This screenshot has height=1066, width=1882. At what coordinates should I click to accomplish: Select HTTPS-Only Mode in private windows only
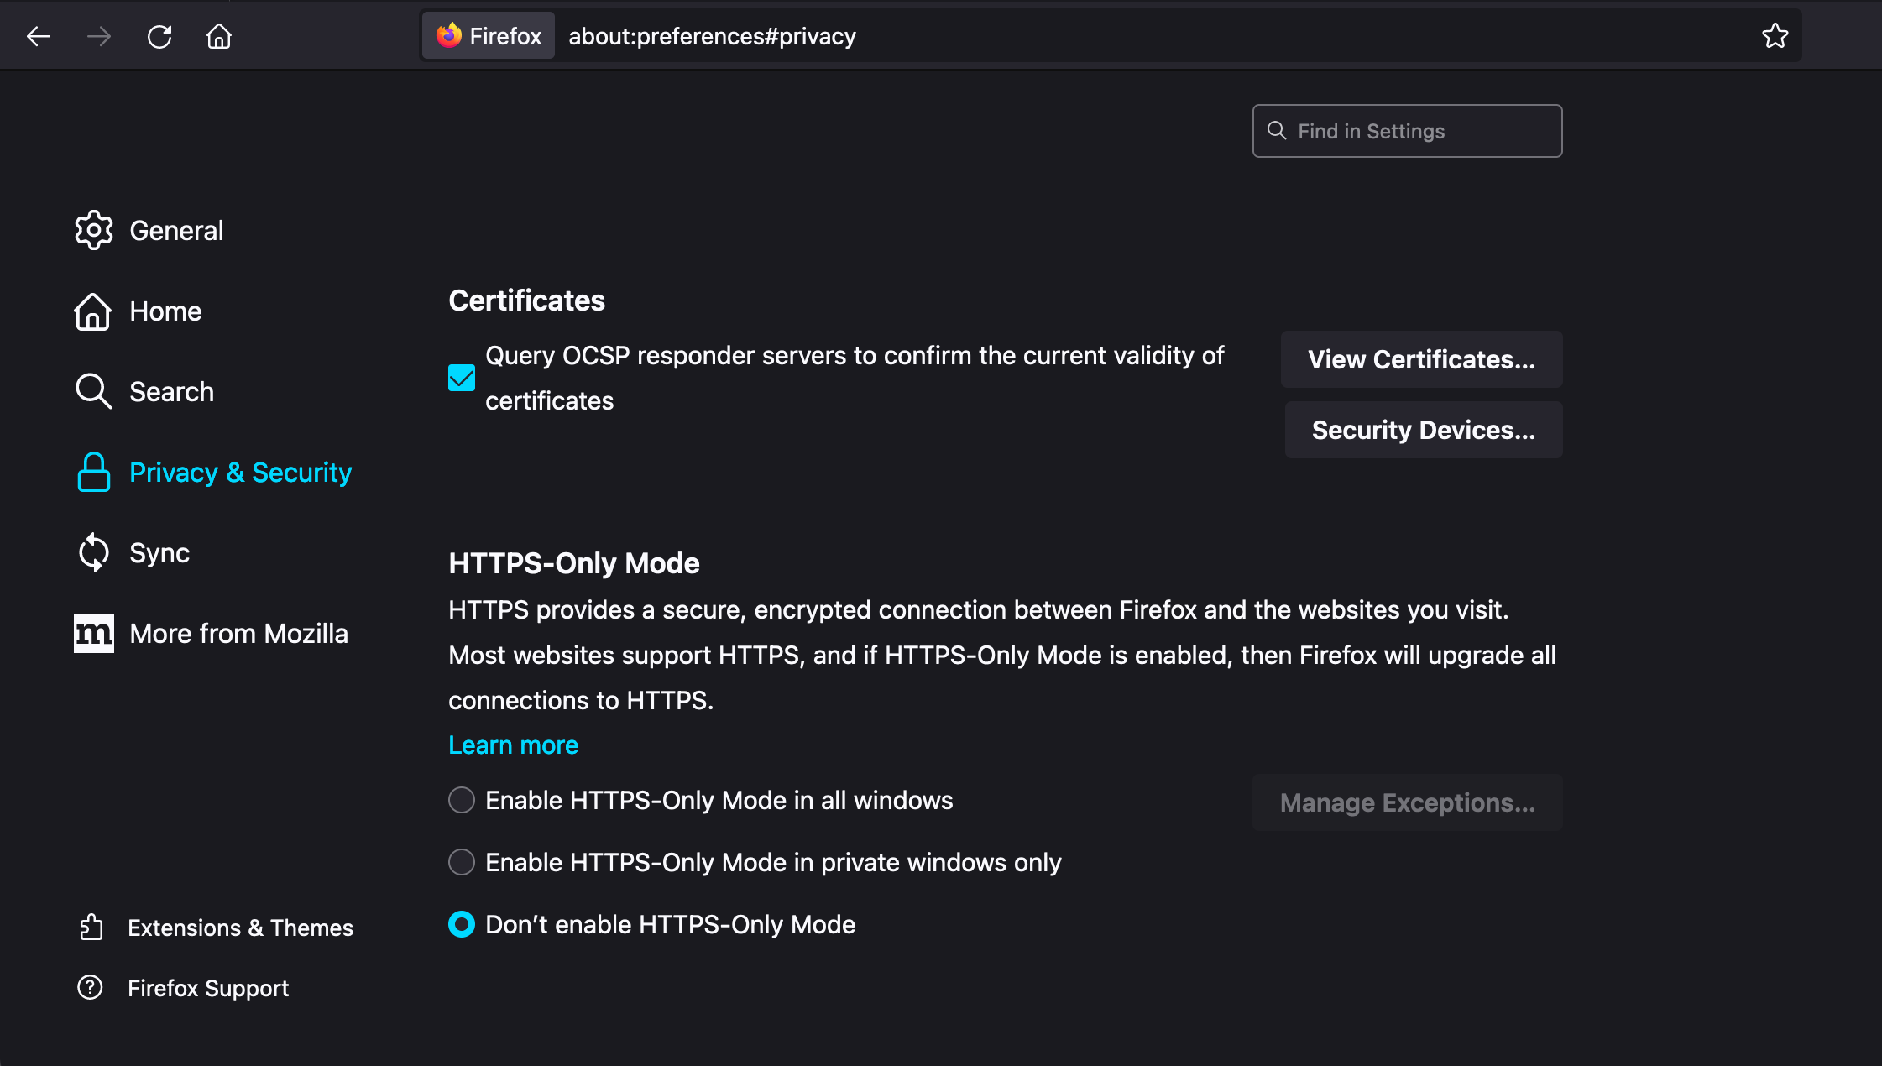point(462,862)
